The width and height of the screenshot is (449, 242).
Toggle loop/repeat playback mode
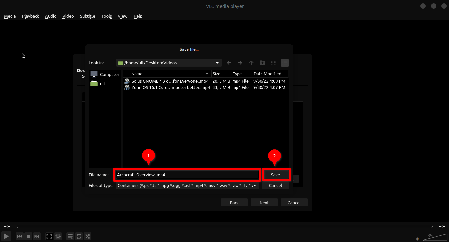pos(79,236)
